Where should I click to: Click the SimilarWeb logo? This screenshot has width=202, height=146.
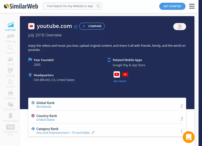(21, 6)
